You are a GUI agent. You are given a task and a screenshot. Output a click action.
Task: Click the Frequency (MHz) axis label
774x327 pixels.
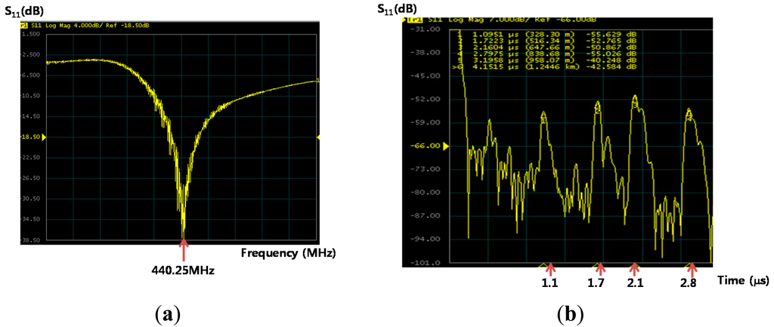288,252
